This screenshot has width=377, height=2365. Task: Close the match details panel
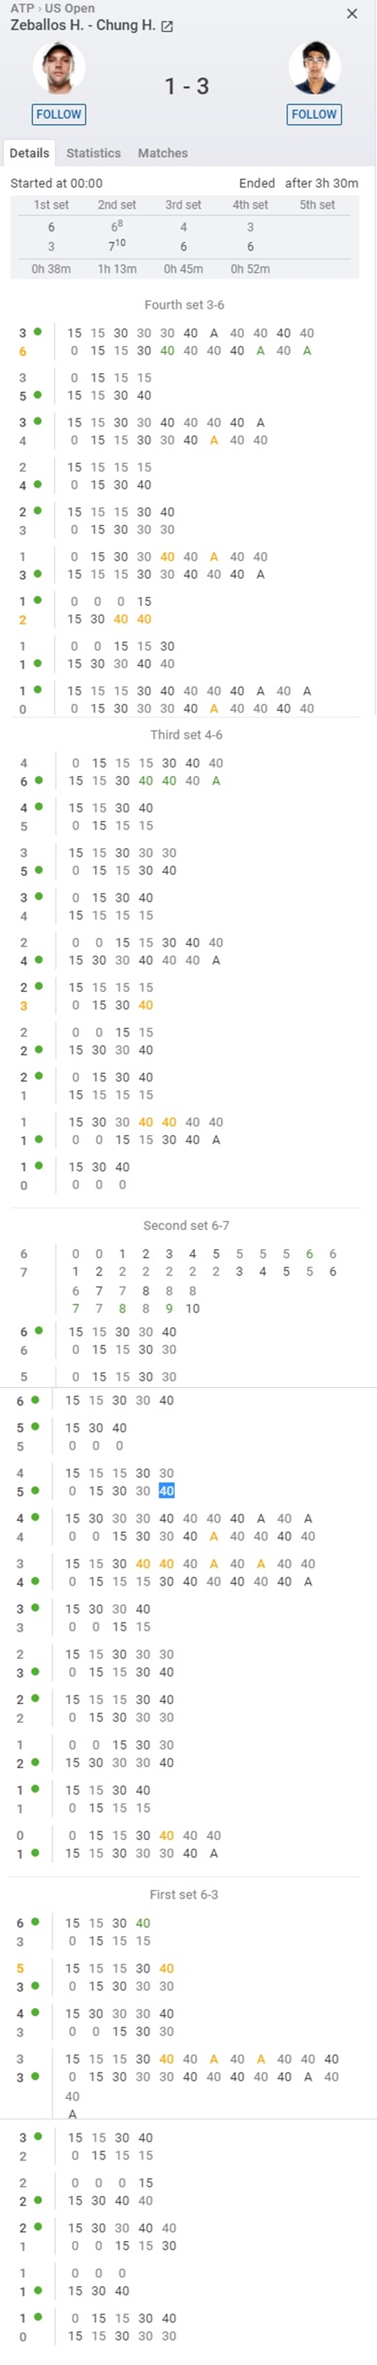tap(352, 14)
